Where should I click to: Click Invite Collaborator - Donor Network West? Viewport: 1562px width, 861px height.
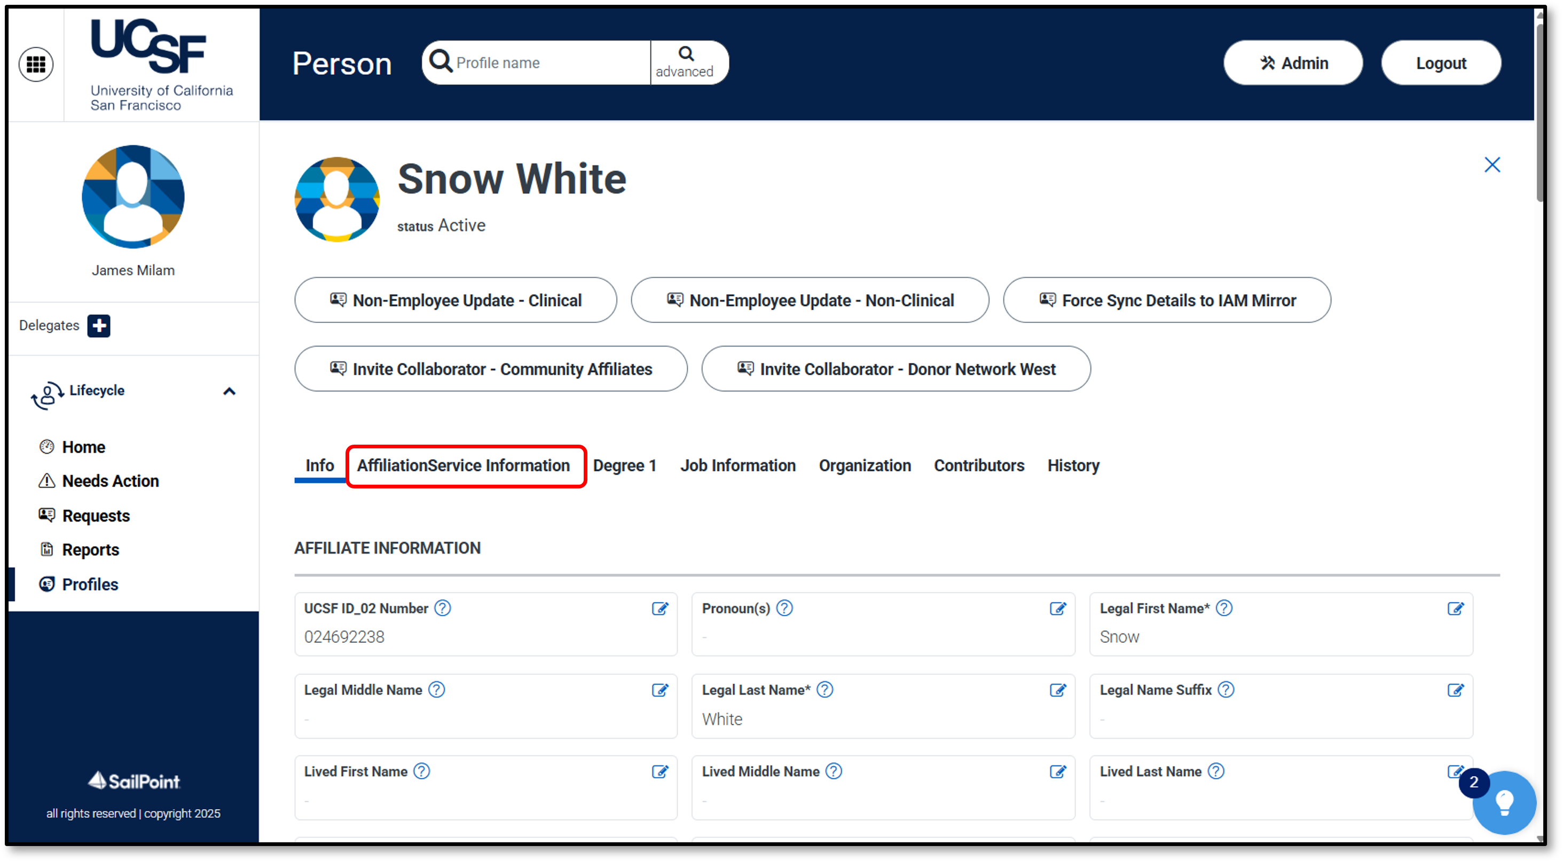(x=896, y=369)
